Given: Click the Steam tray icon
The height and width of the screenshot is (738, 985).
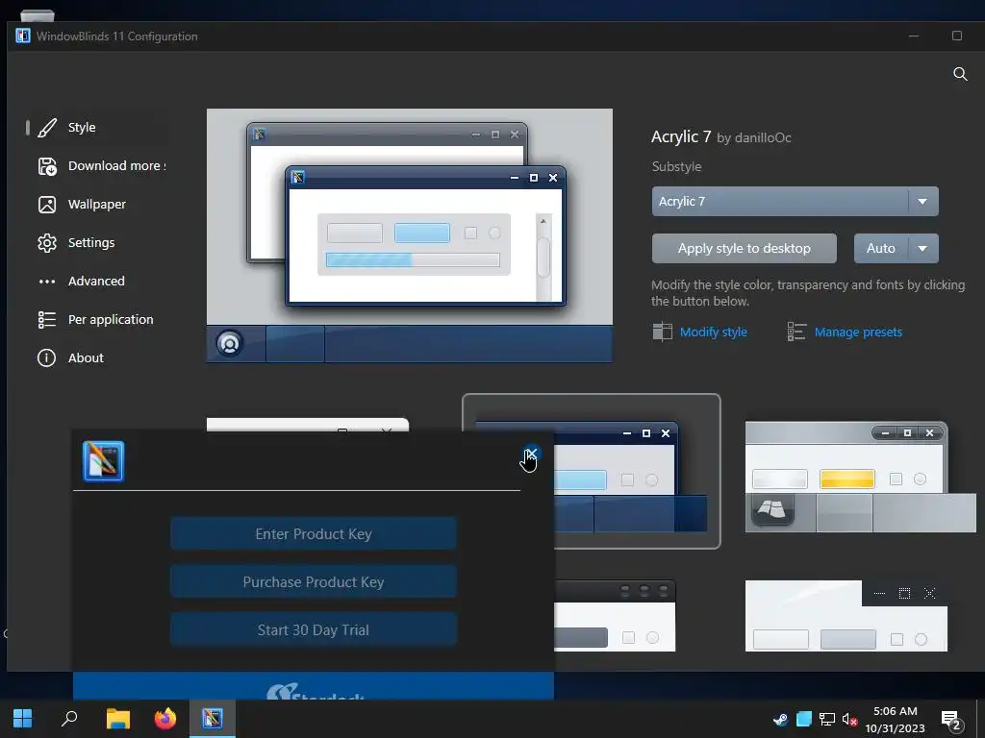Looking at the screenshot, I should pyautogui.click(x=781, y=719).
